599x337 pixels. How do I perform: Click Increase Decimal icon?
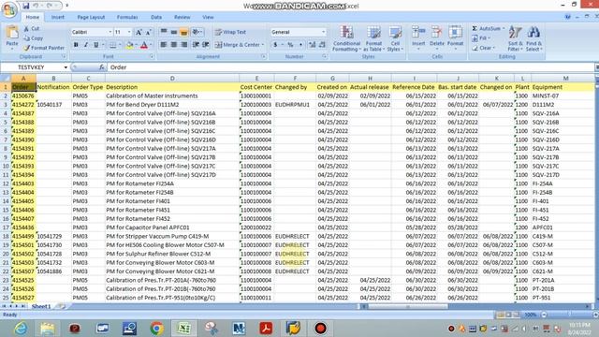point(312,45)
